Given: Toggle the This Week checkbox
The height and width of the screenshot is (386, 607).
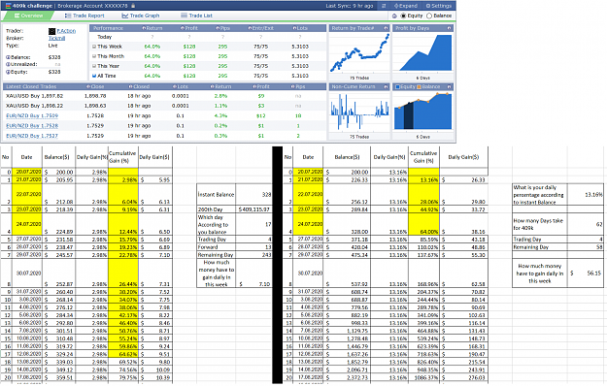Looking at the screenshot, I should tap(94, 47).
